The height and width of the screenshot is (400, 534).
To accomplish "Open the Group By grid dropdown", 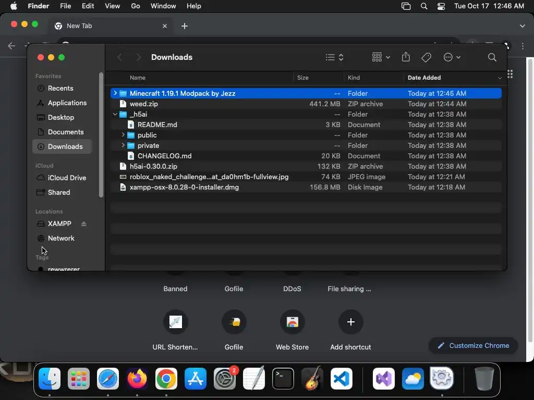I will point(381,57).
